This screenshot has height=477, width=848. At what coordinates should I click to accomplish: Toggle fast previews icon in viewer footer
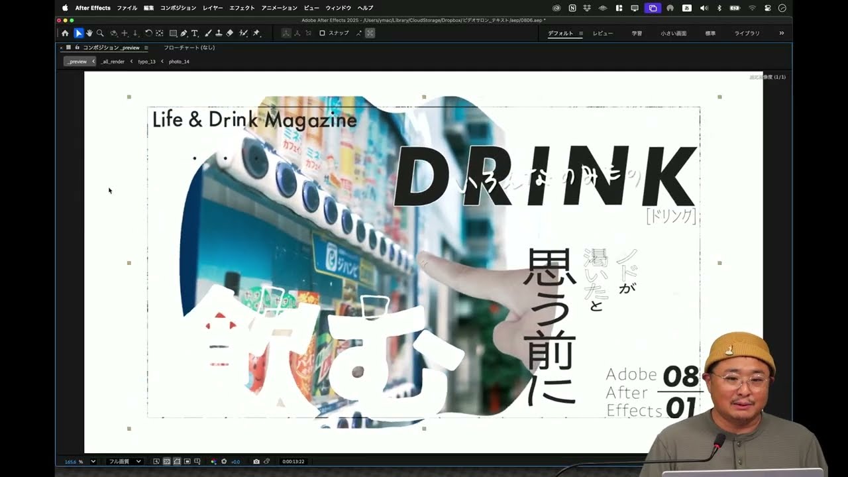[156, 462]
